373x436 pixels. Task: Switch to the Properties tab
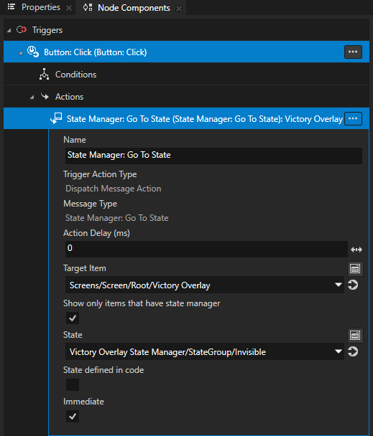point(41,7)
